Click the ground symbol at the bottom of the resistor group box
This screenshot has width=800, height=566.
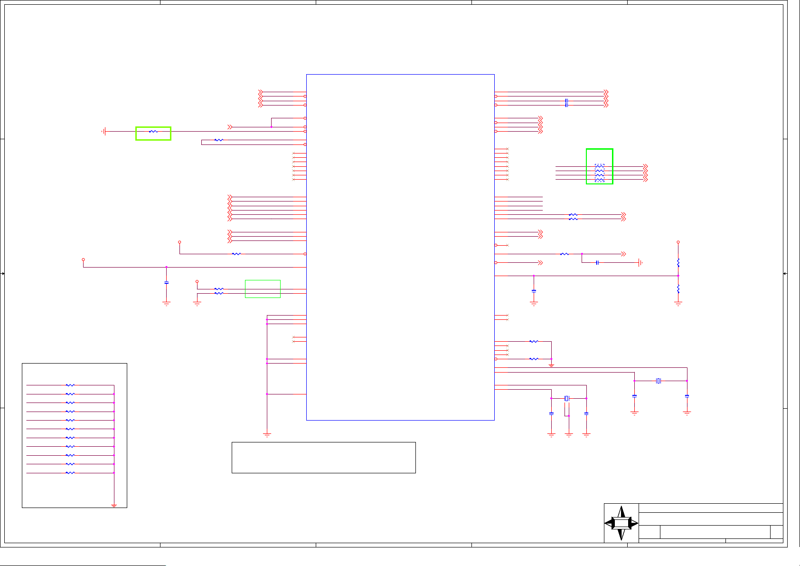(x=114, y=506)
